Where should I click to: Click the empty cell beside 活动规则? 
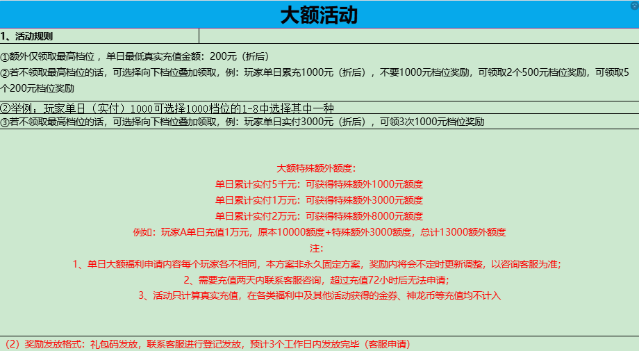click(417, 36)
